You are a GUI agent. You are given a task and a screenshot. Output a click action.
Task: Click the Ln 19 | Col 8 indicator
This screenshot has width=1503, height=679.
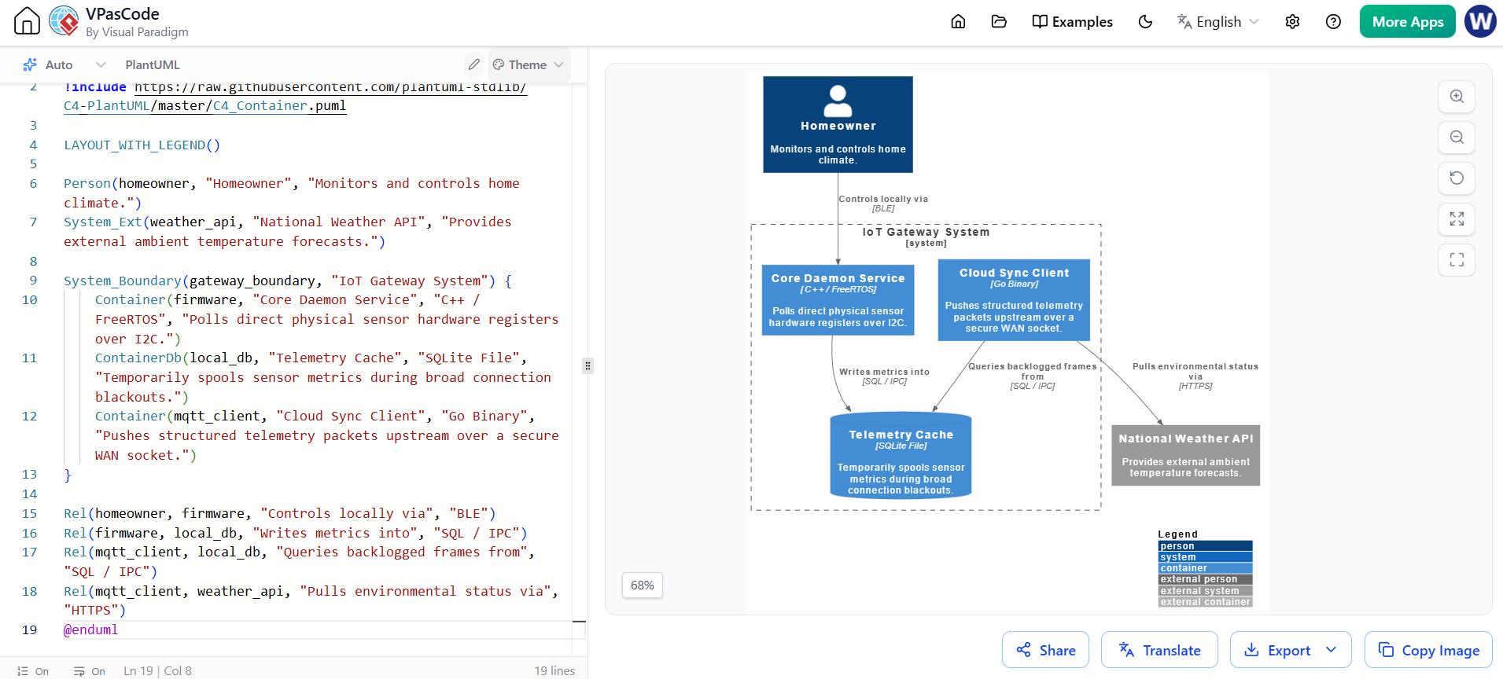[x=157, y=671]
